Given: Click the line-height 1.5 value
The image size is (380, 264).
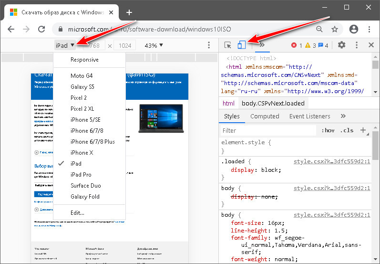Looking at the screenshot, I should click(x=279, y=231).
